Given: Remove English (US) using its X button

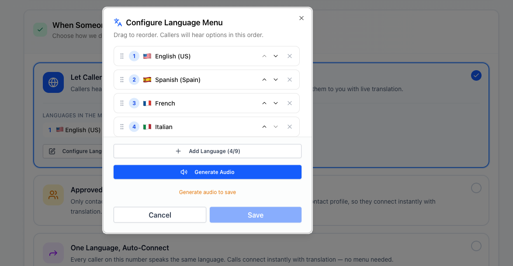Looking at the screenshot, I should 290,56.
